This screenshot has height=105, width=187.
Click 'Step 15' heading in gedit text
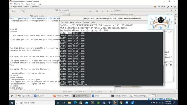pyautogui.click(x=13, y=29)
